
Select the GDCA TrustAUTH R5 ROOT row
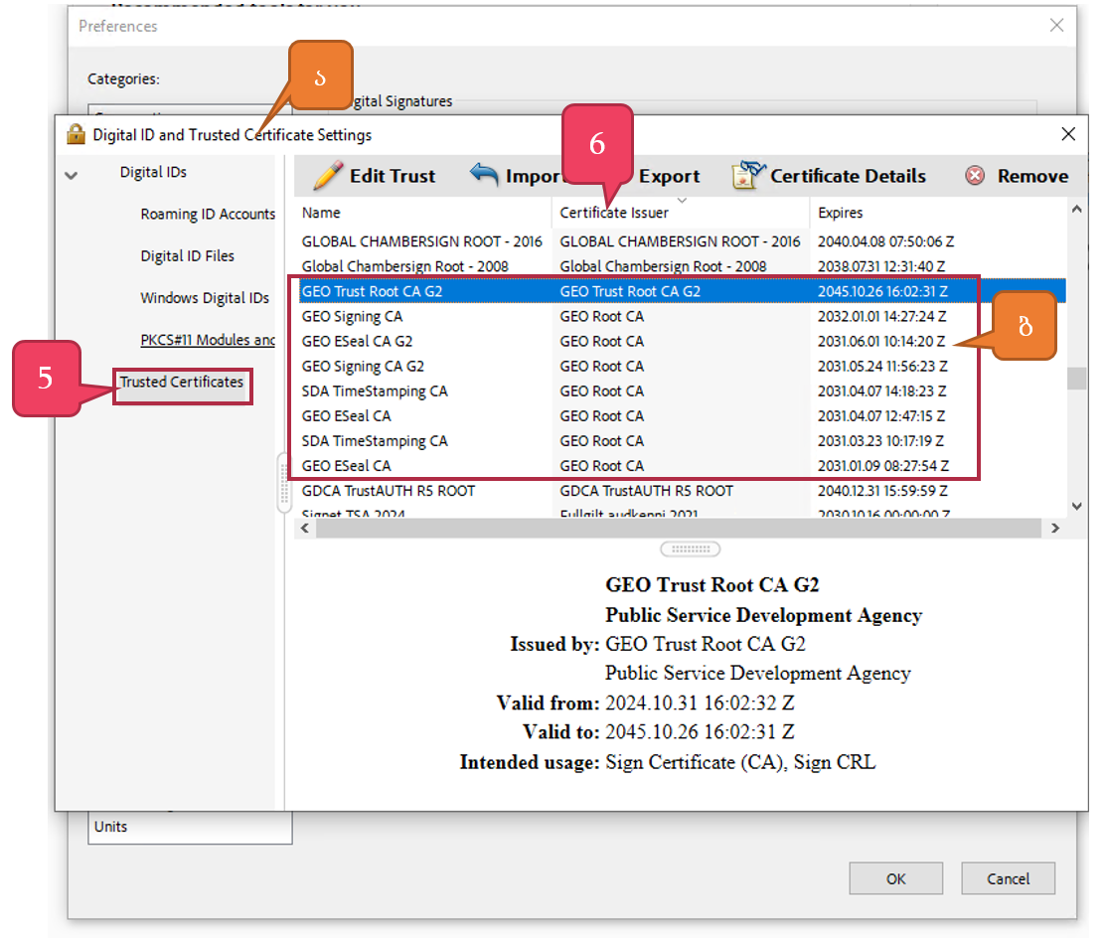tap(681, 491)
